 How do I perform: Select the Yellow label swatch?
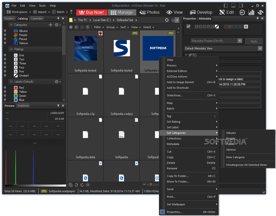pos(16,92)
